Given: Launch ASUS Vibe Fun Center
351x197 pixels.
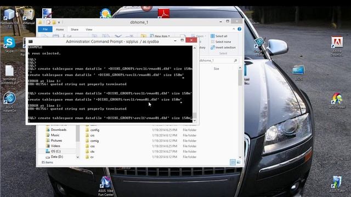Looking at the screenshot, I should tap(106, 186).
